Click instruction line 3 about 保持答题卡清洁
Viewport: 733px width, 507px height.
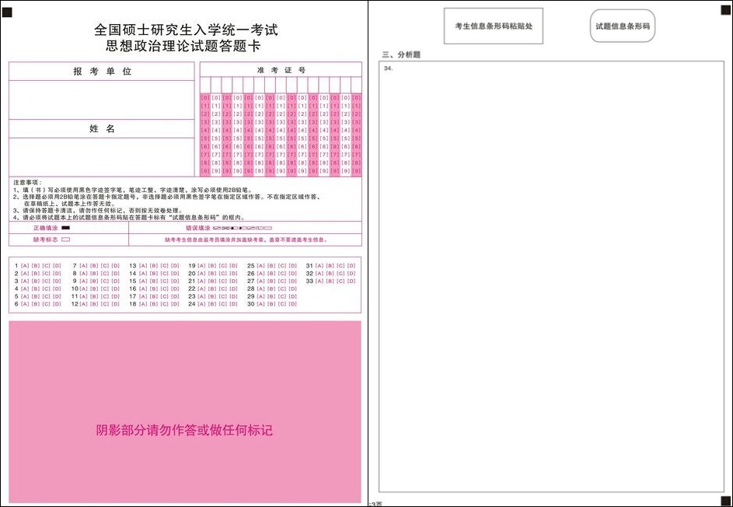tap(98, 211)
